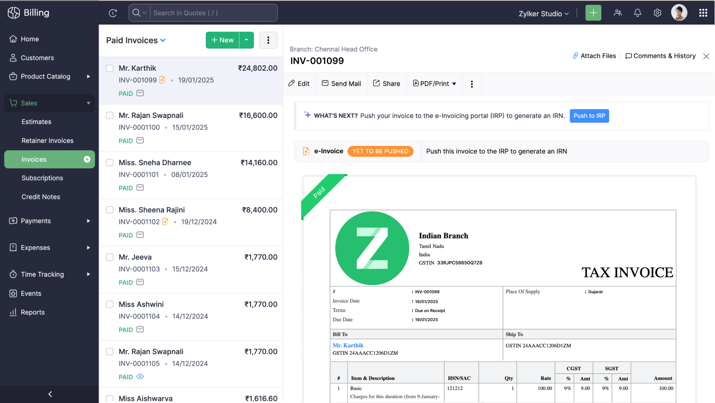
Task: Focus the Search in Quotes field
Action: tap(212, 13)
